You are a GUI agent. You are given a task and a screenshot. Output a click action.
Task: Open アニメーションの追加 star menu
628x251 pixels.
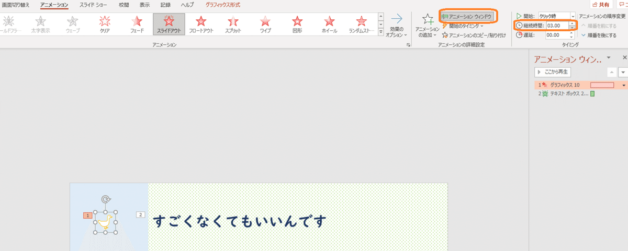[427, 26]
